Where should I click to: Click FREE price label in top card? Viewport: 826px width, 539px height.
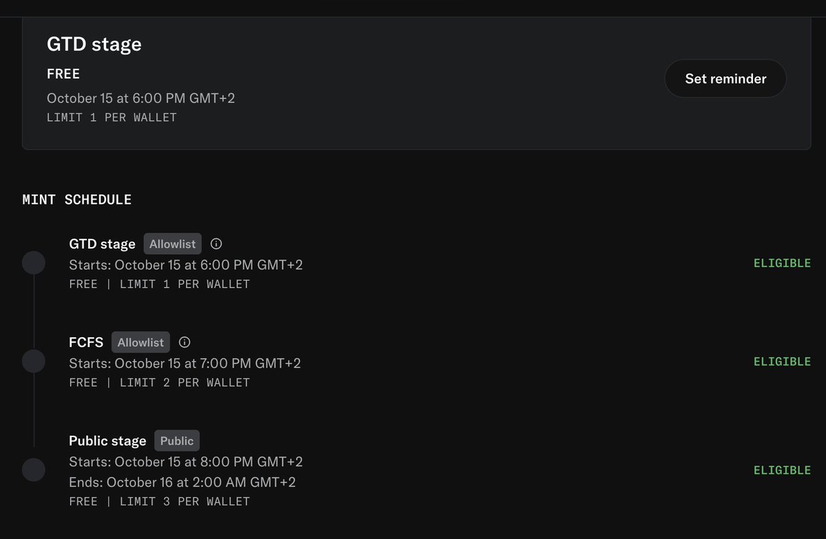click(63, 74)
